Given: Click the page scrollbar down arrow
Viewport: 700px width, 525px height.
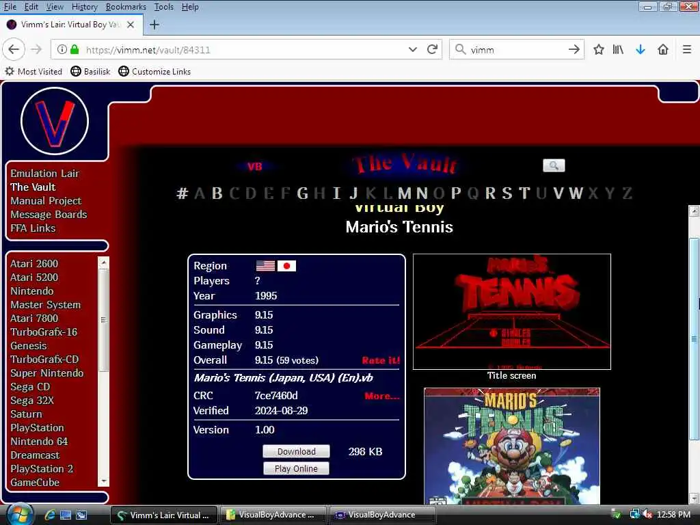Looking at the screenshot, I should pos(694,498).
